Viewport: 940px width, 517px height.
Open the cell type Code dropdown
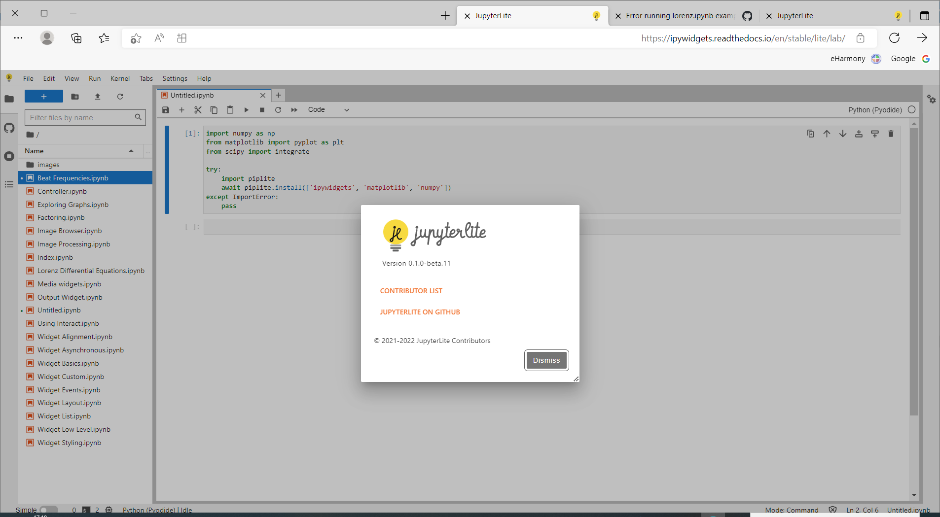point(328,110)
